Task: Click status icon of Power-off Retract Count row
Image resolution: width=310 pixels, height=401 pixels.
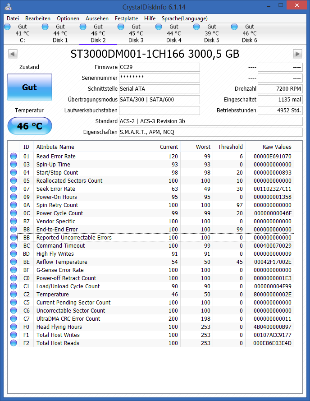Action: pyautogui.click(x=14, y=278)
